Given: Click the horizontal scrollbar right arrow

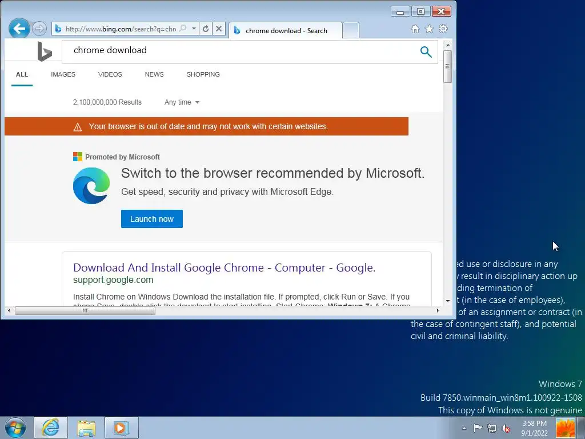Looking at the screenshot, I should [x=438, y=310].
